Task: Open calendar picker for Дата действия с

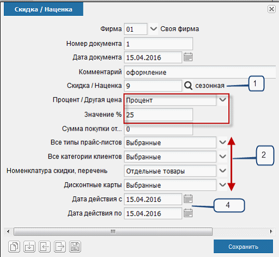Action: click(188, 198)
